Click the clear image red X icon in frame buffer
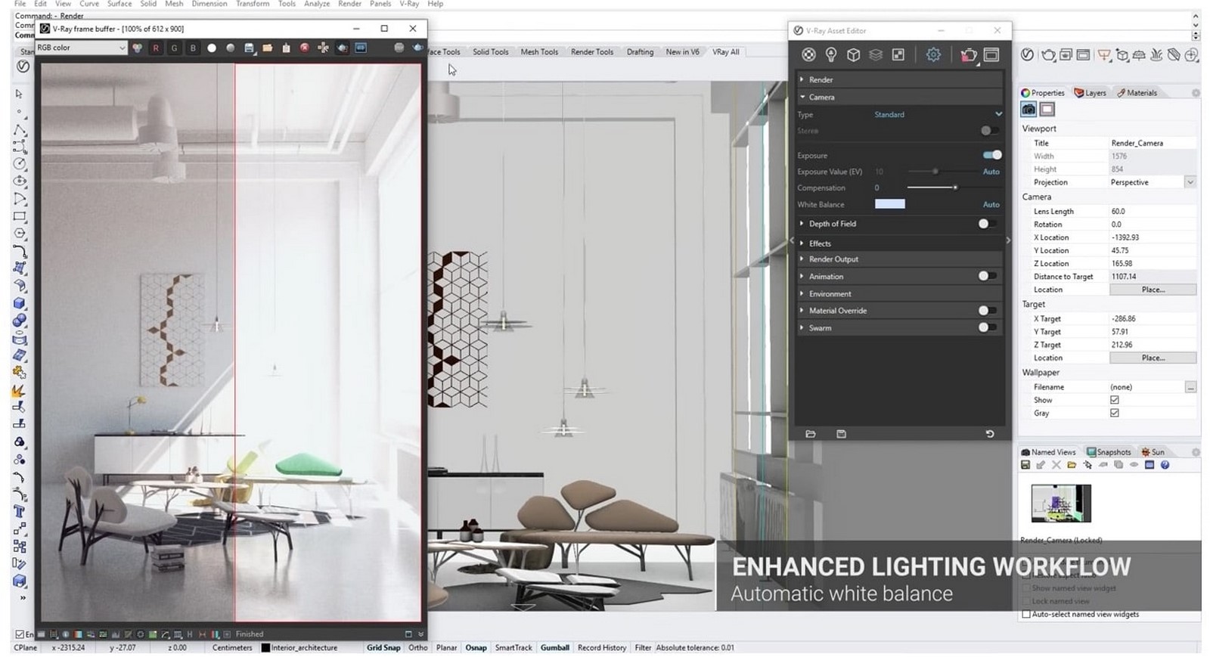 pos(304,48)
